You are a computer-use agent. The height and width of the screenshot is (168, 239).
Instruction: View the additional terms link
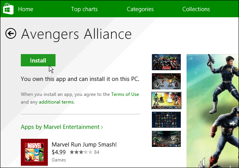(56, 102)
